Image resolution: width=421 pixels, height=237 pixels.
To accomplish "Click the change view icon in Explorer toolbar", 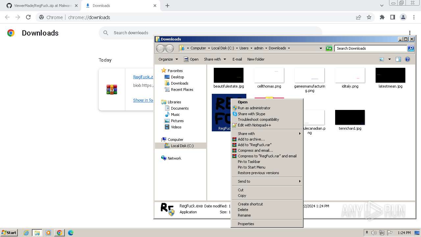I will point(382,59).
